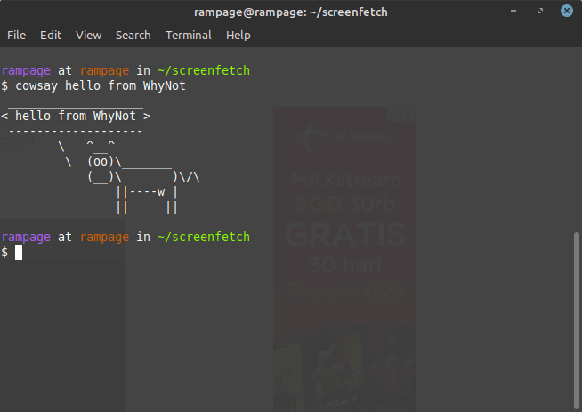Click the ASCII cow's eyes (oo)
Viewport: 582px width, 412px height.
(x=101, y=161)
